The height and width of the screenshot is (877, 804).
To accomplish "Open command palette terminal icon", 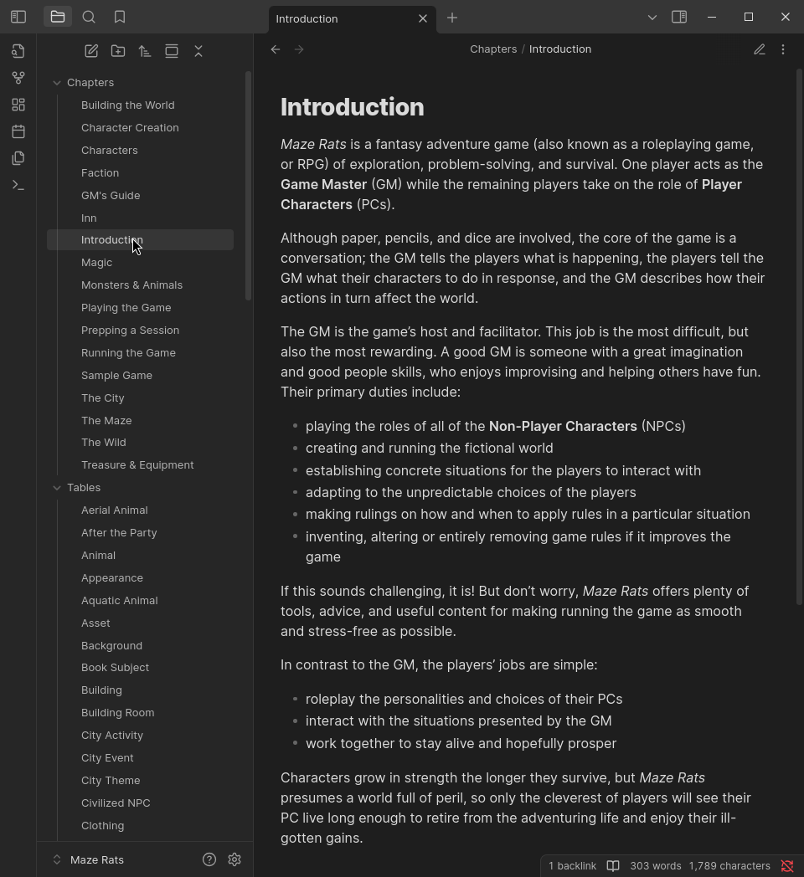I will coord(18,185).
